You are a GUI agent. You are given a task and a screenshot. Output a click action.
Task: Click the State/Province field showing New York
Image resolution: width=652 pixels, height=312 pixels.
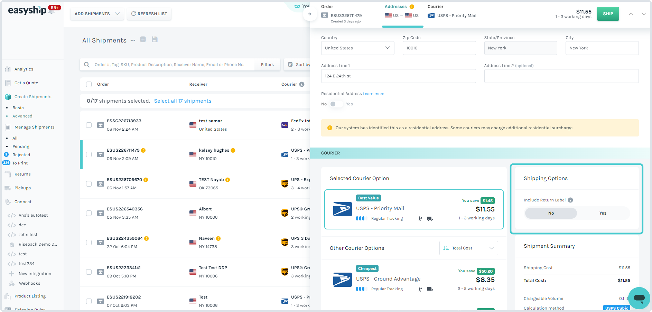click(x=521, y=48)
